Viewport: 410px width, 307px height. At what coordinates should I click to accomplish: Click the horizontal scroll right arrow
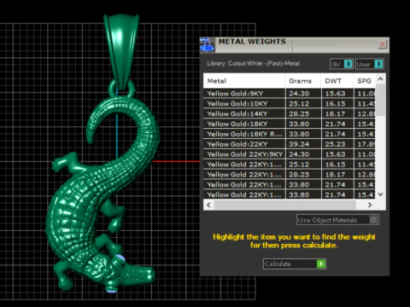pyautogui.click(x=370, y=205)
